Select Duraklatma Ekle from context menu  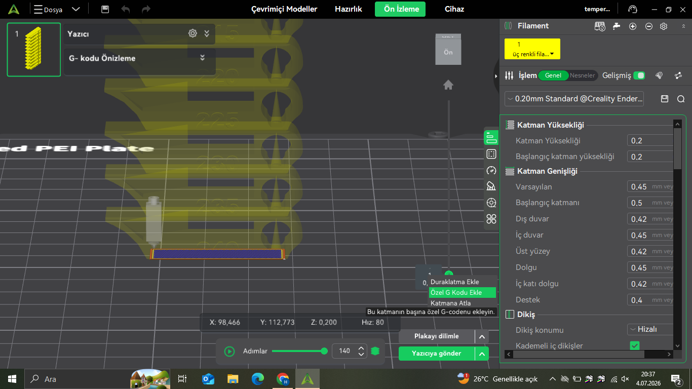[x=462, y=282]
